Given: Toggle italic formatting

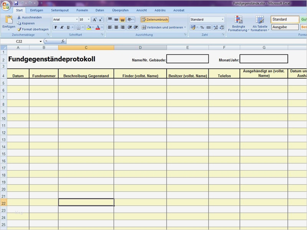Looking at the screenshot, I should click(62, 27).
